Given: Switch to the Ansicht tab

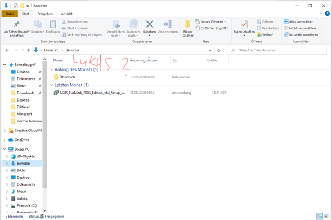Looking at the screenshot, I should click(x=67, y=14).
